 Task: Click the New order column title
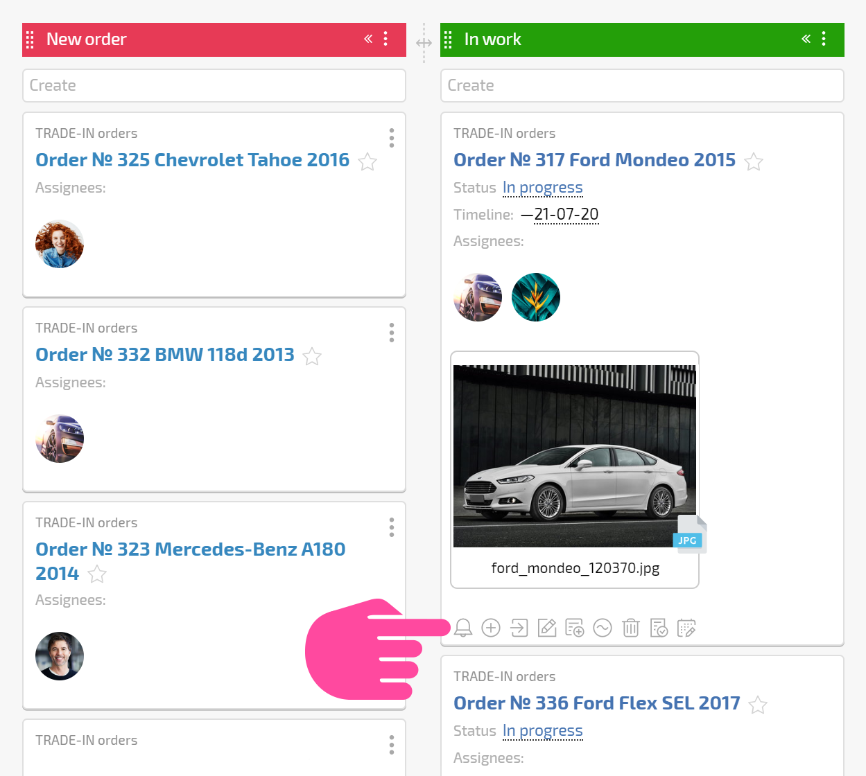(x=87, y=39)
